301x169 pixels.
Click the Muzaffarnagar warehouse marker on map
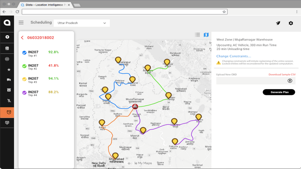coord(135,107)
